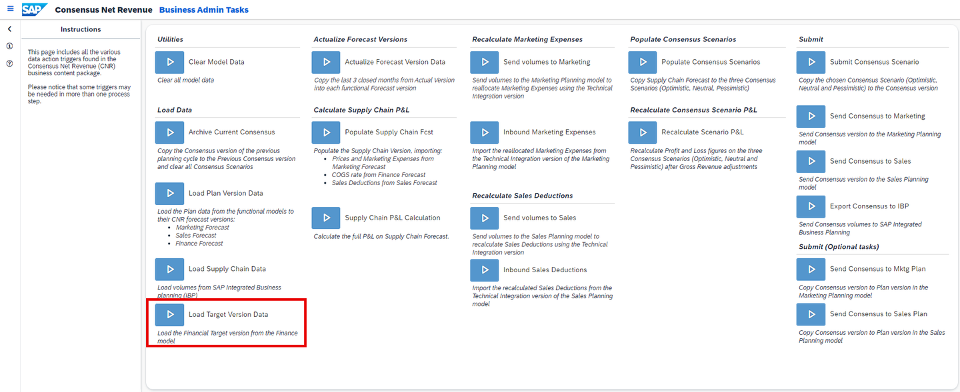Select Calculate Supply Chain P&L heading
The image size is (960, 392).
[361, 110]
